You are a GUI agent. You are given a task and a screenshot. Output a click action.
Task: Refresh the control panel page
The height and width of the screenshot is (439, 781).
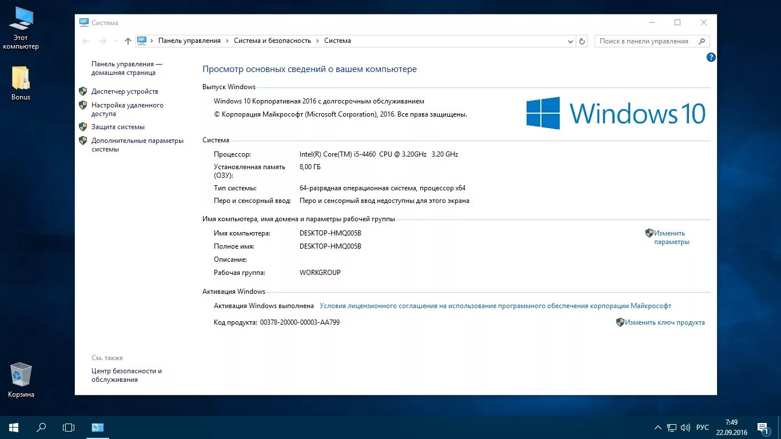coord(582,41)
